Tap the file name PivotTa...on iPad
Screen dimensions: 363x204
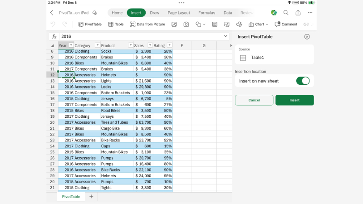[74, 13]
